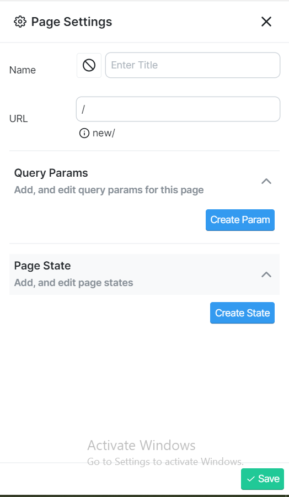This screenshot has height=497, width=289.
Task: Save the page settings
Action: (263, 479)
